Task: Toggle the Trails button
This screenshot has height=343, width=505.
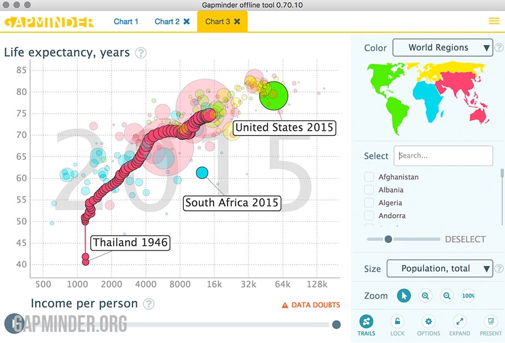Action: [x=366, y=325]
